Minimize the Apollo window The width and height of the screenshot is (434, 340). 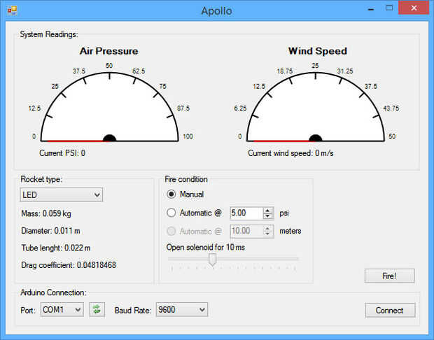coord(371,9)
